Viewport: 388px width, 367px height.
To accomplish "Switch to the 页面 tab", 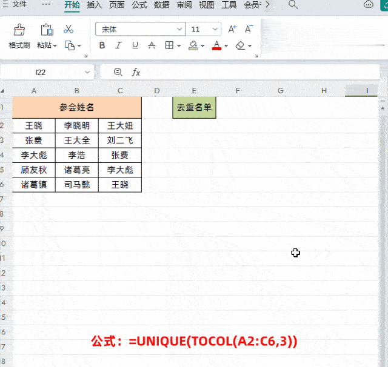I will pyautogui.click(x=117, y=5).
